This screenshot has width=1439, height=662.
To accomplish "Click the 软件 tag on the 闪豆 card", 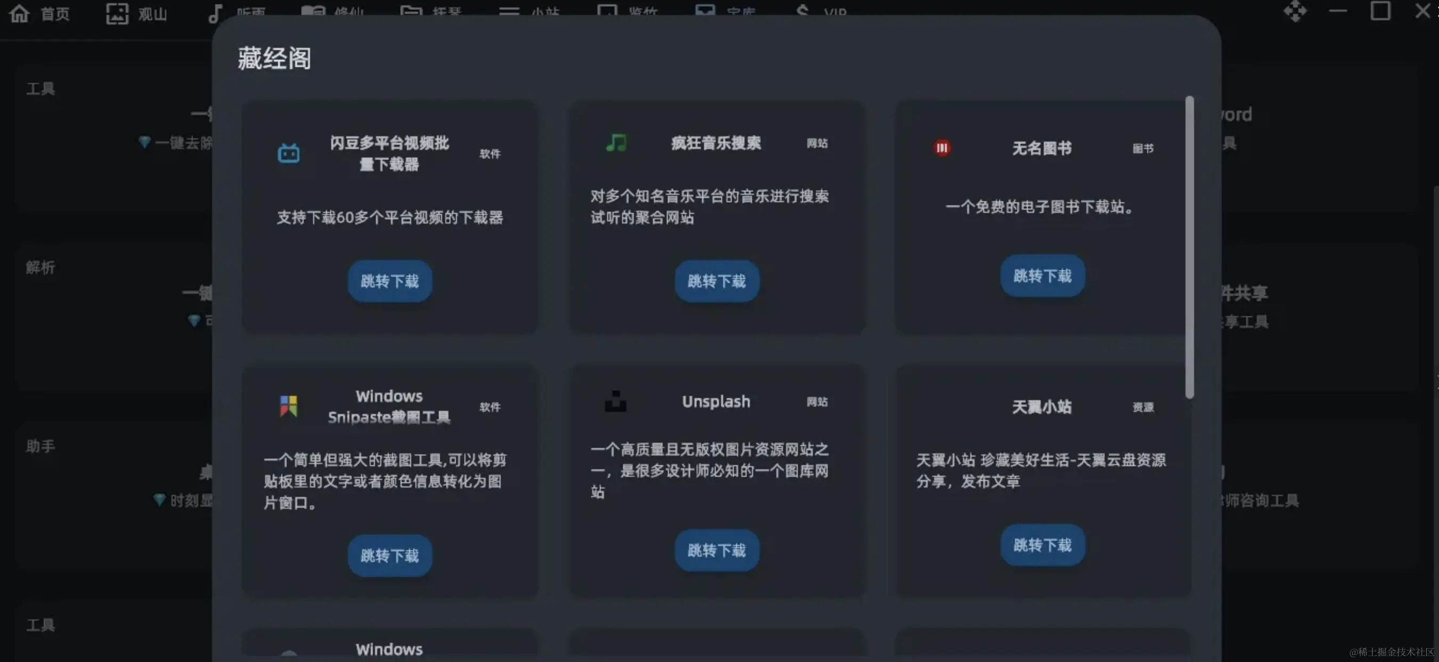I will 490,153.
